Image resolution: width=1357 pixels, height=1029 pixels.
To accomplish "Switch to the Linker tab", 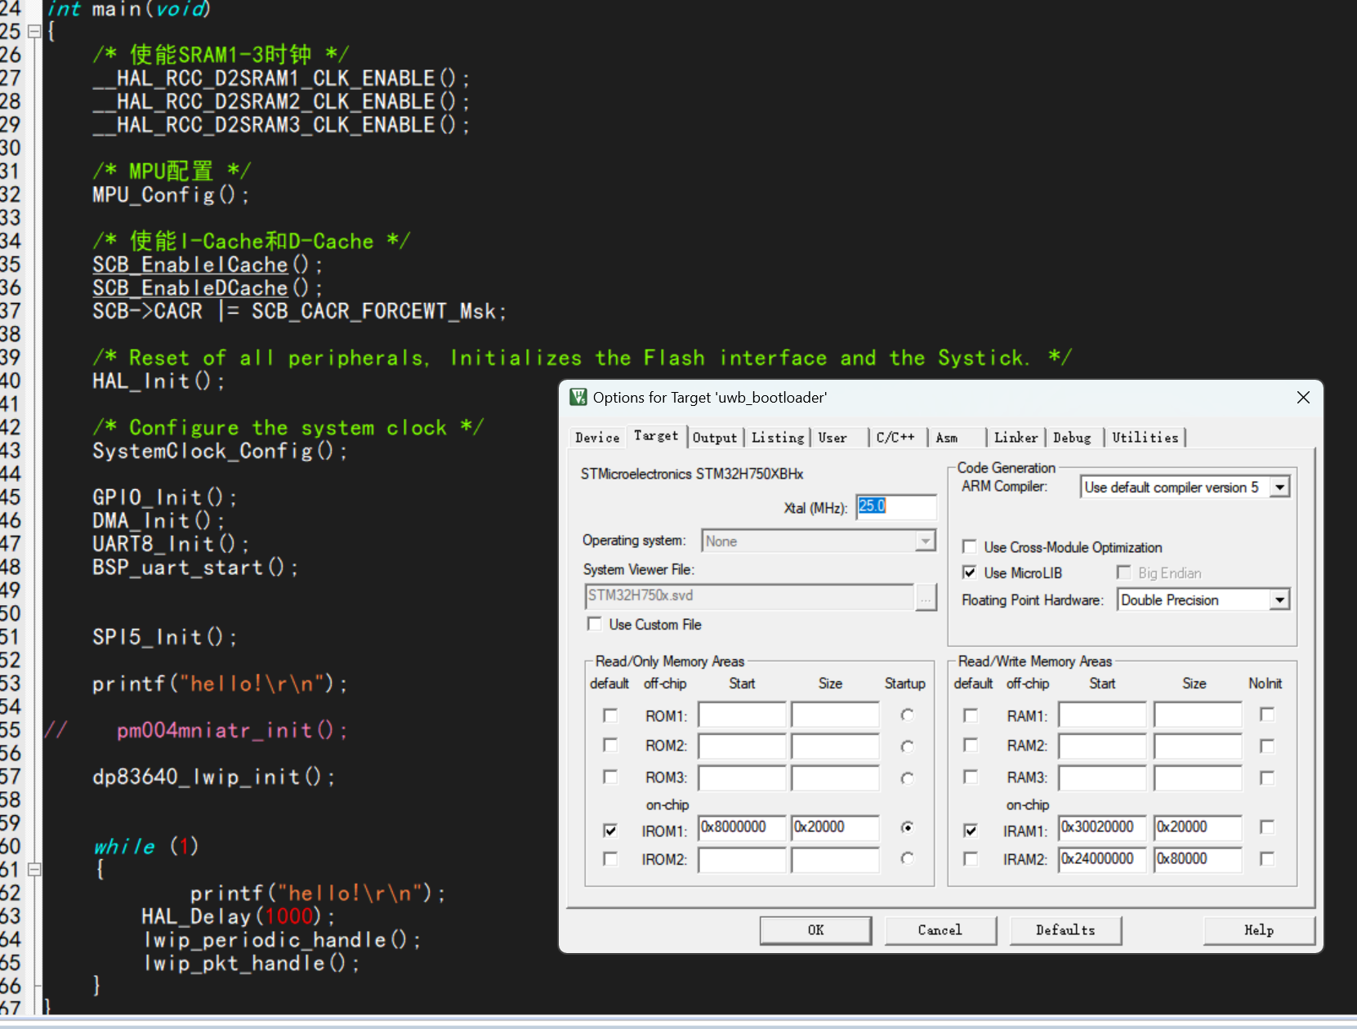I will [x=1016, y=438].
